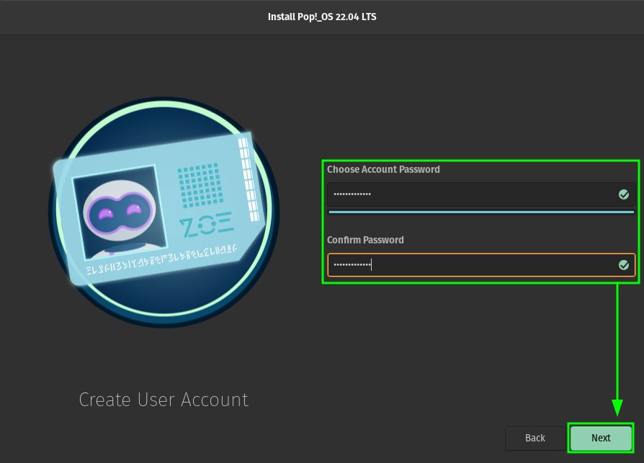Screen dimensions: 644x463
Task: Click the 'Choose Account Password' label
Action: click(x=383, y=169)
